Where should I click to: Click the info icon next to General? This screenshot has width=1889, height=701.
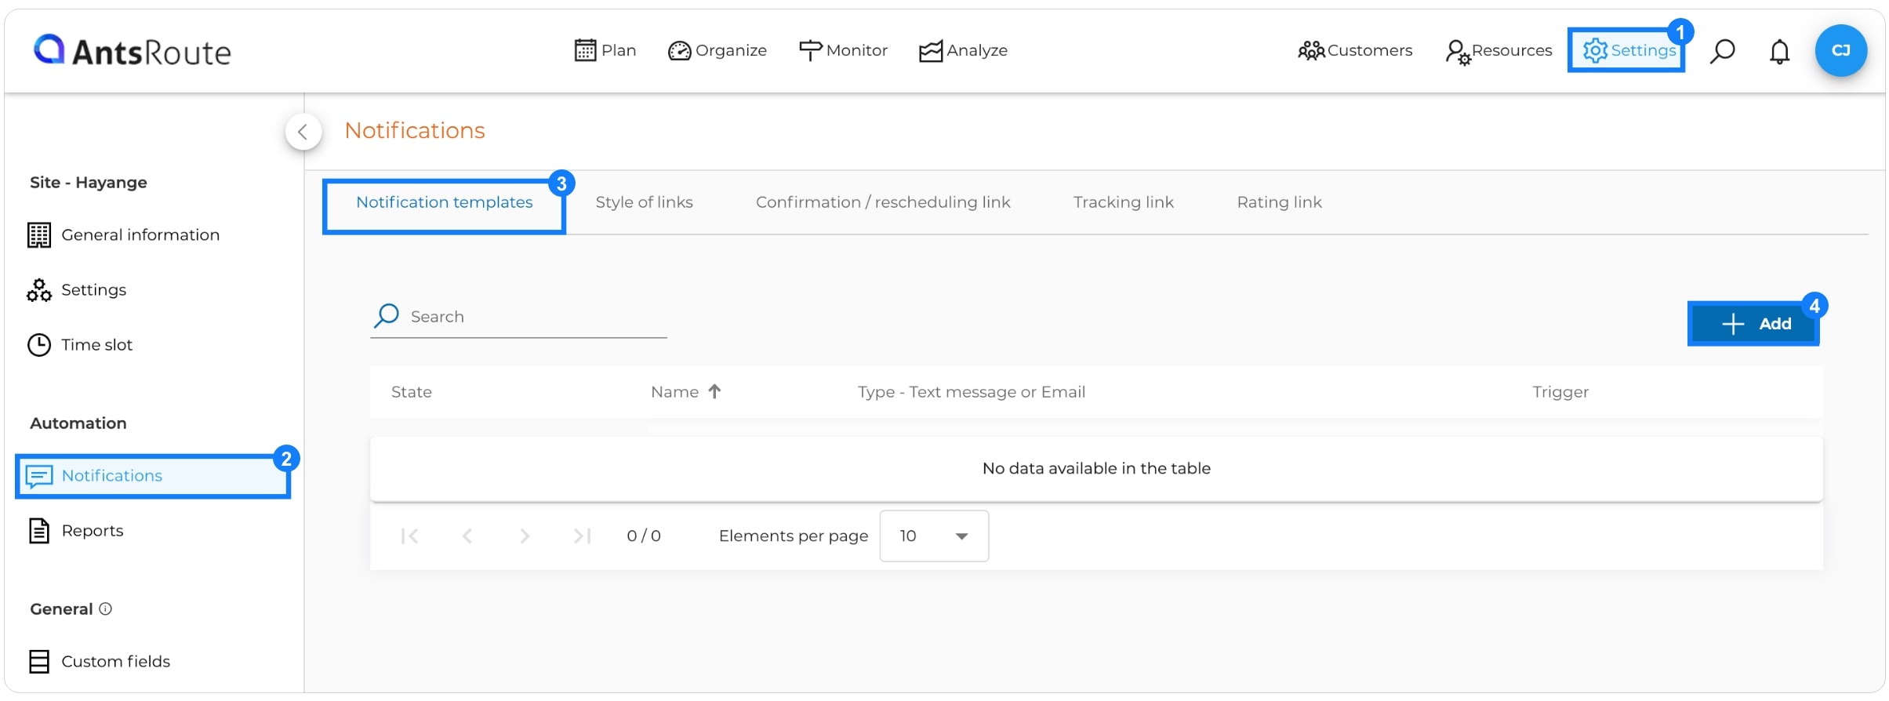[105, 608]
